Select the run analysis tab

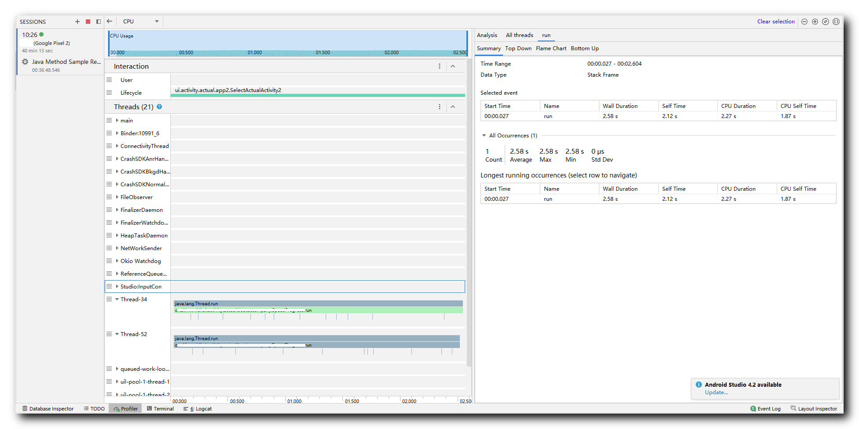(x=546, y=35)
